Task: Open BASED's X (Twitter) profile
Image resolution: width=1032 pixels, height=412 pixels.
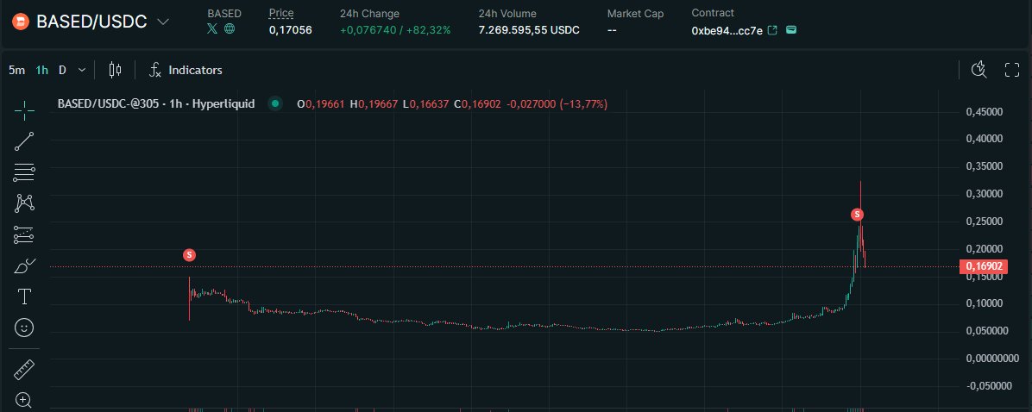Action: tap(212, 28)
